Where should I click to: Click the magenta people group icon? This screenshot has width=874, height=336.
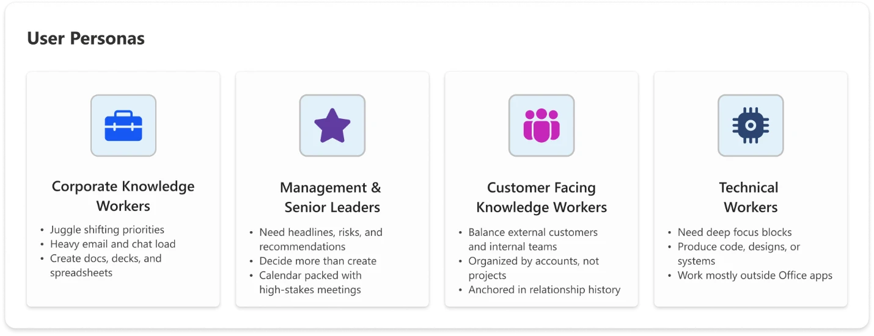(x=542, y=126)
